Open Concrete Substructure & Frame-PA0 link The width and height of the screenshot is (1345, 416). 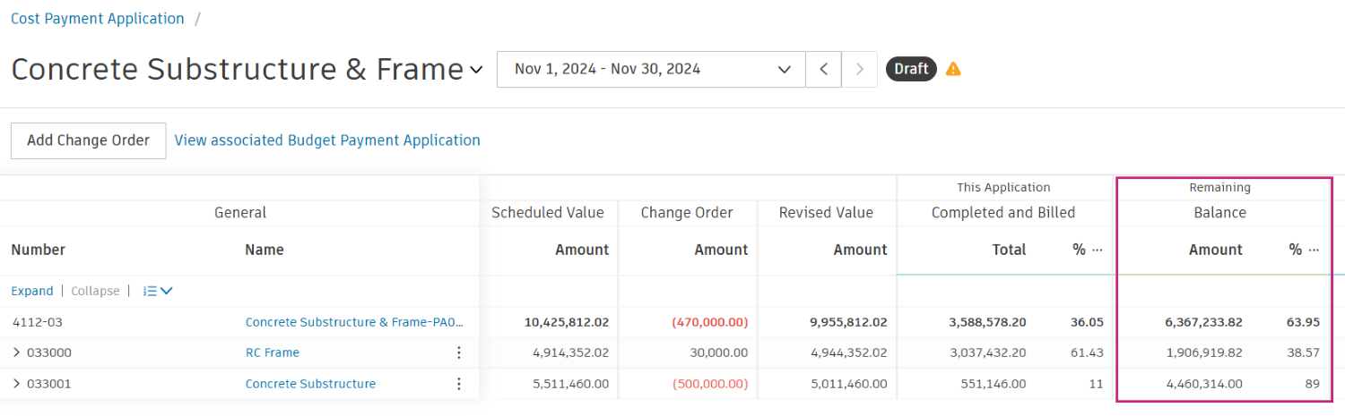[355, 322]
